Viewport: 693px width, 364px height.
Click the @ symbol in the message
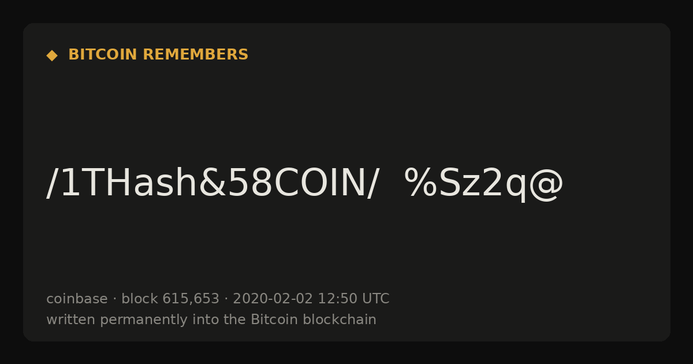point(546,185)
